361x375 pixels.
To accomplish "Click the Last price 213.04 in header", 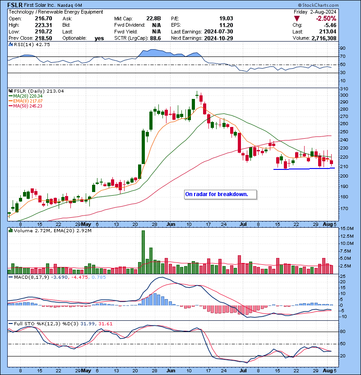I will click(x=328, y=32).
